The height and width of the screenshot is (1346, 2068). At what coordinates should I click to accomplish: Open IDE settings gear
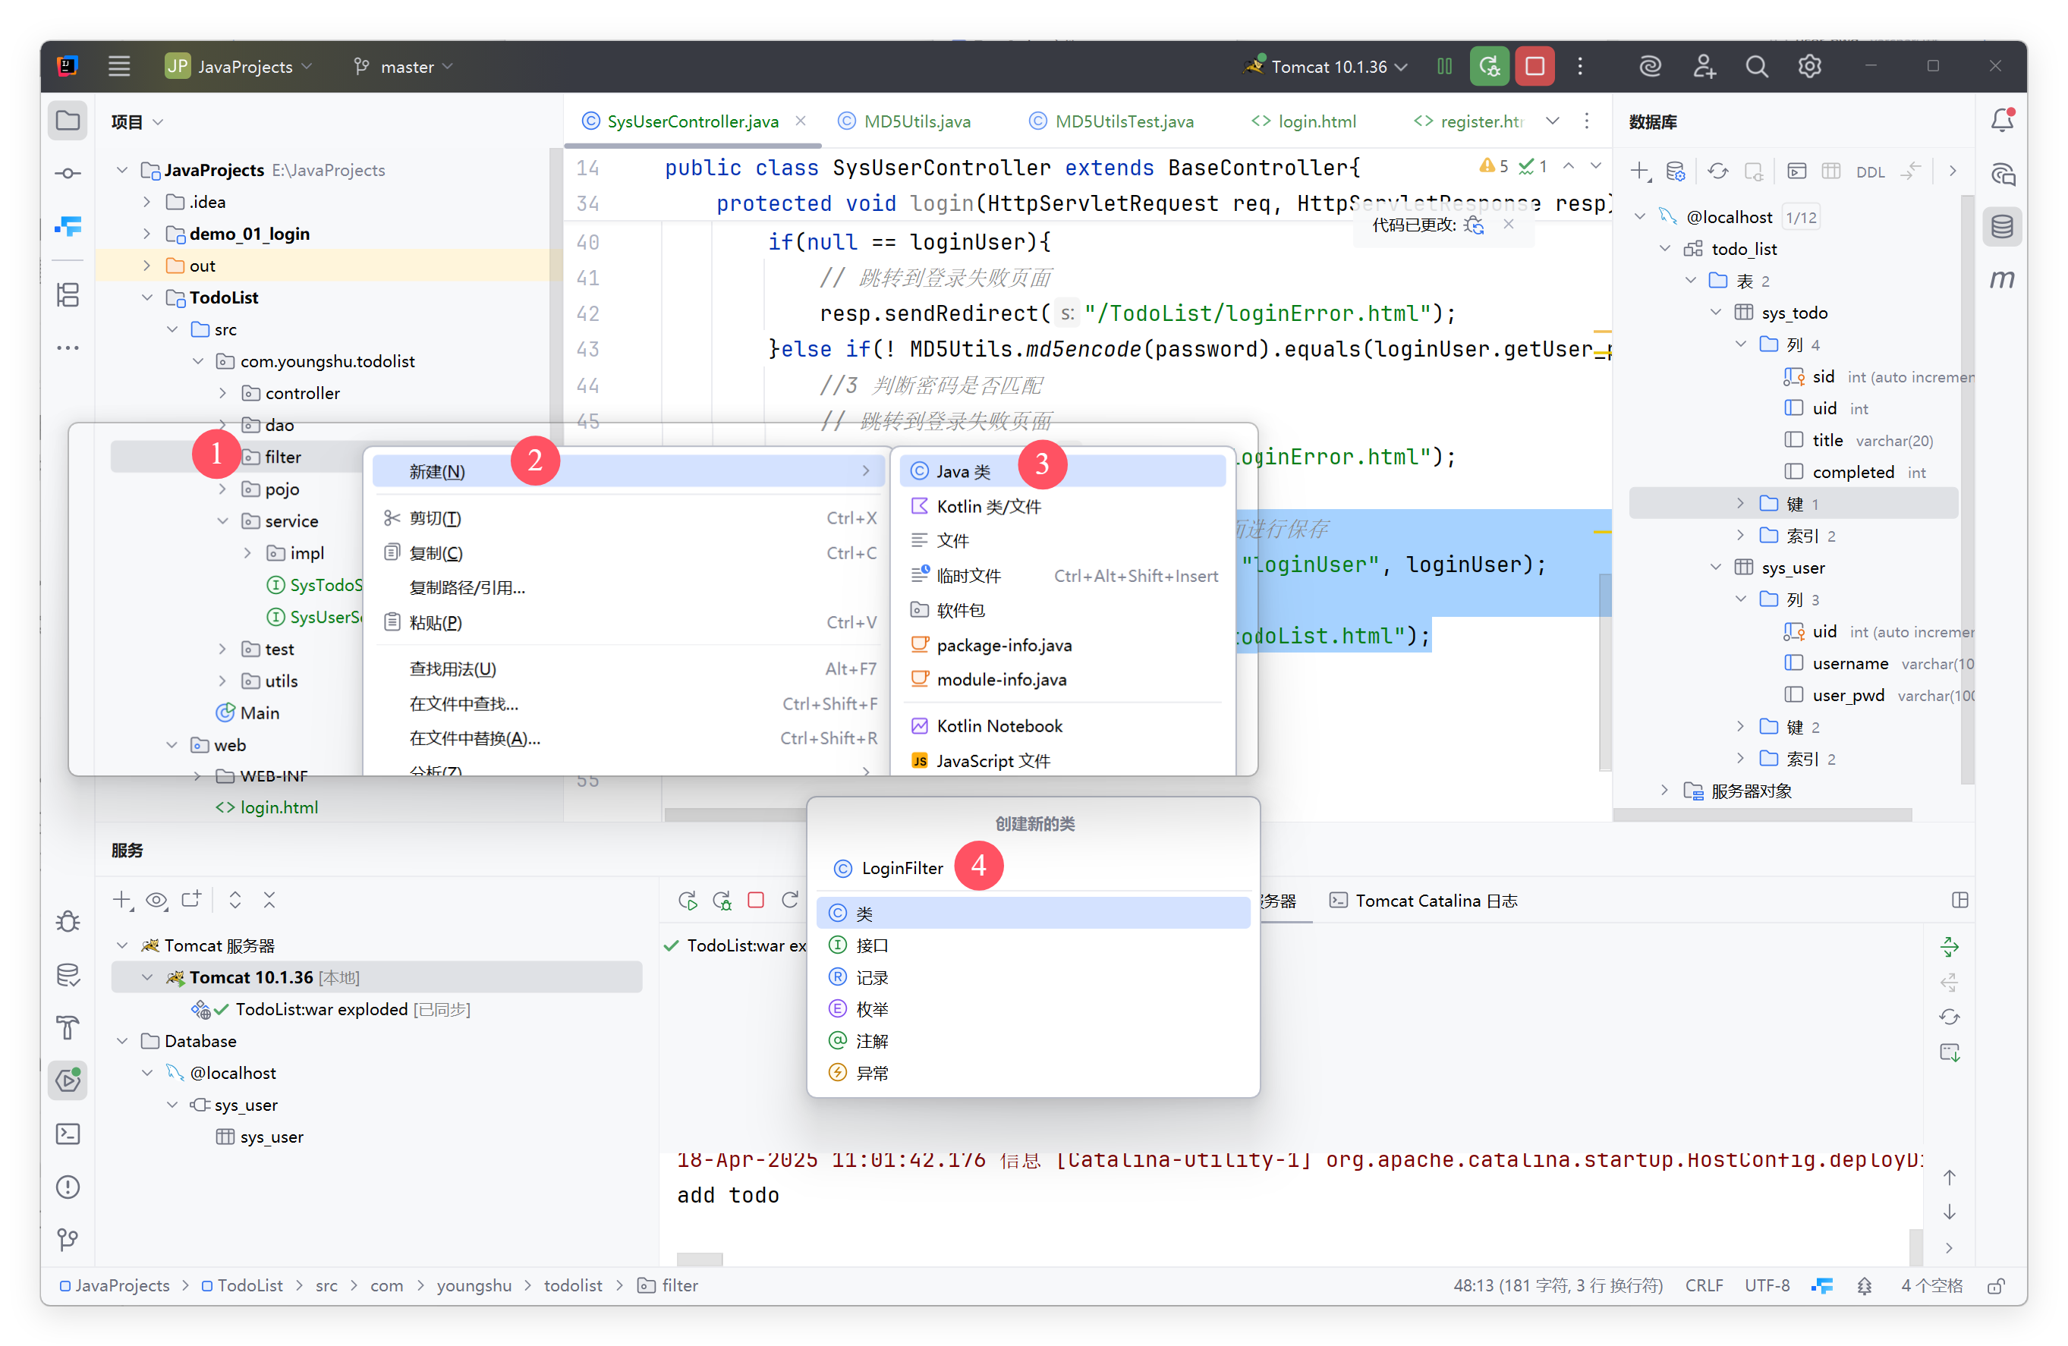pyautogui.click(x=1809, y=66)
